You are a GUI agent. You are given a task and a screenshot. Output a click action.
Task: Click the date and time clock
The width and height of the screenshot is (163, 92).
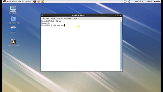143,1
